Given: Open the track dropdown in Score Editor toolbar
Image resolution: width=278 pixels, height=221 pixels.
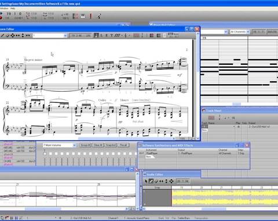Looking at the screenshot, I should click(65, 35).
